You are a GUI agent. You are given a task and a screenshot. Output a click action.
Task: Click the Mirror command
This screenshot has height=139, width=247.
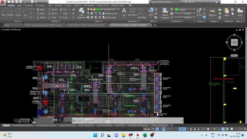point(52,14)
